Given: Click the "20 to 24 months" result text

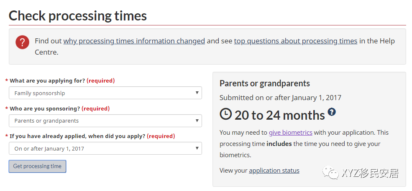Looking at the screenshot, I should click(x=279, y=115).
